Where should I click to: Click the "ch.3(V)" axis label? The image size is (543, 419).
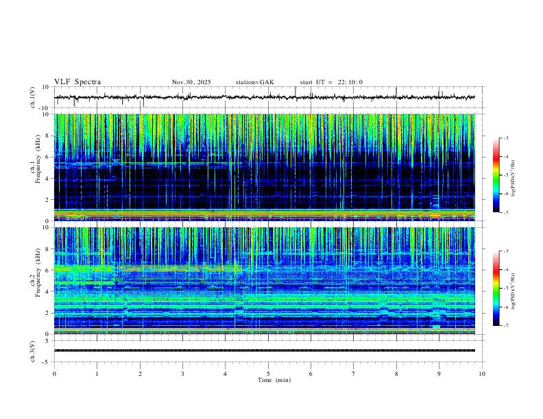pos(33,351)
